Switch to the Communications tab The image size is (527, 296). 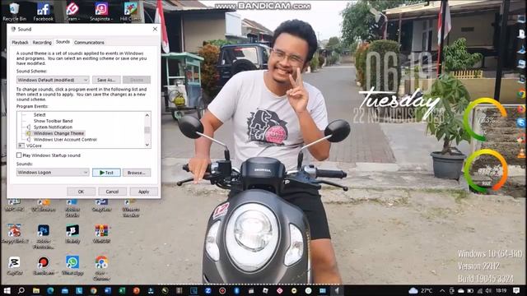coord(89,43)
